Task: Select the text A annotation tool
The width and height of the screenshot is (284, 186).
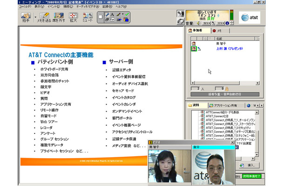Action: click(112, 14)
